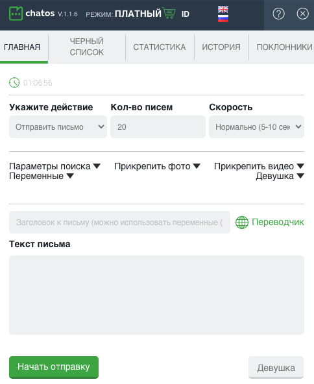Expand the Переменные list

pos(42,176)
